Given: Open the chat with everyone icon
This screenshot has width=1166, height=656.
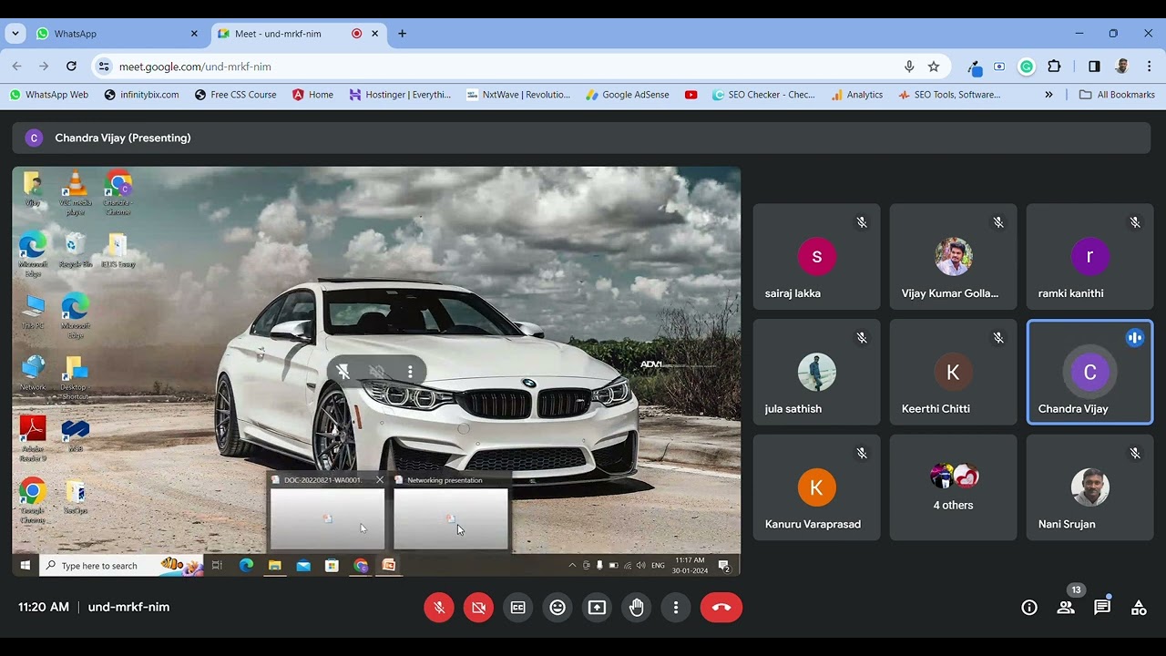Looking at the screenshot, I should pos(1102,608).
